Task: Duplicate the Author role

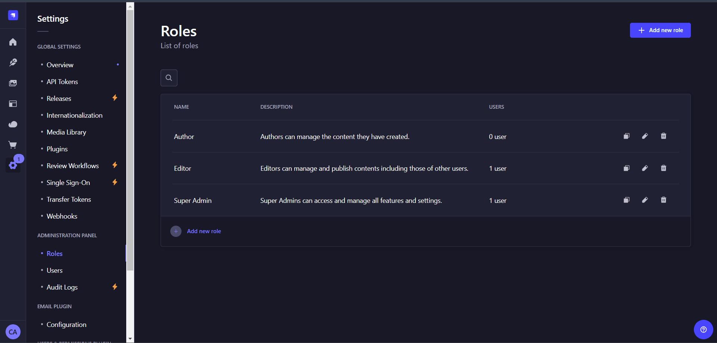Action: 627,136
